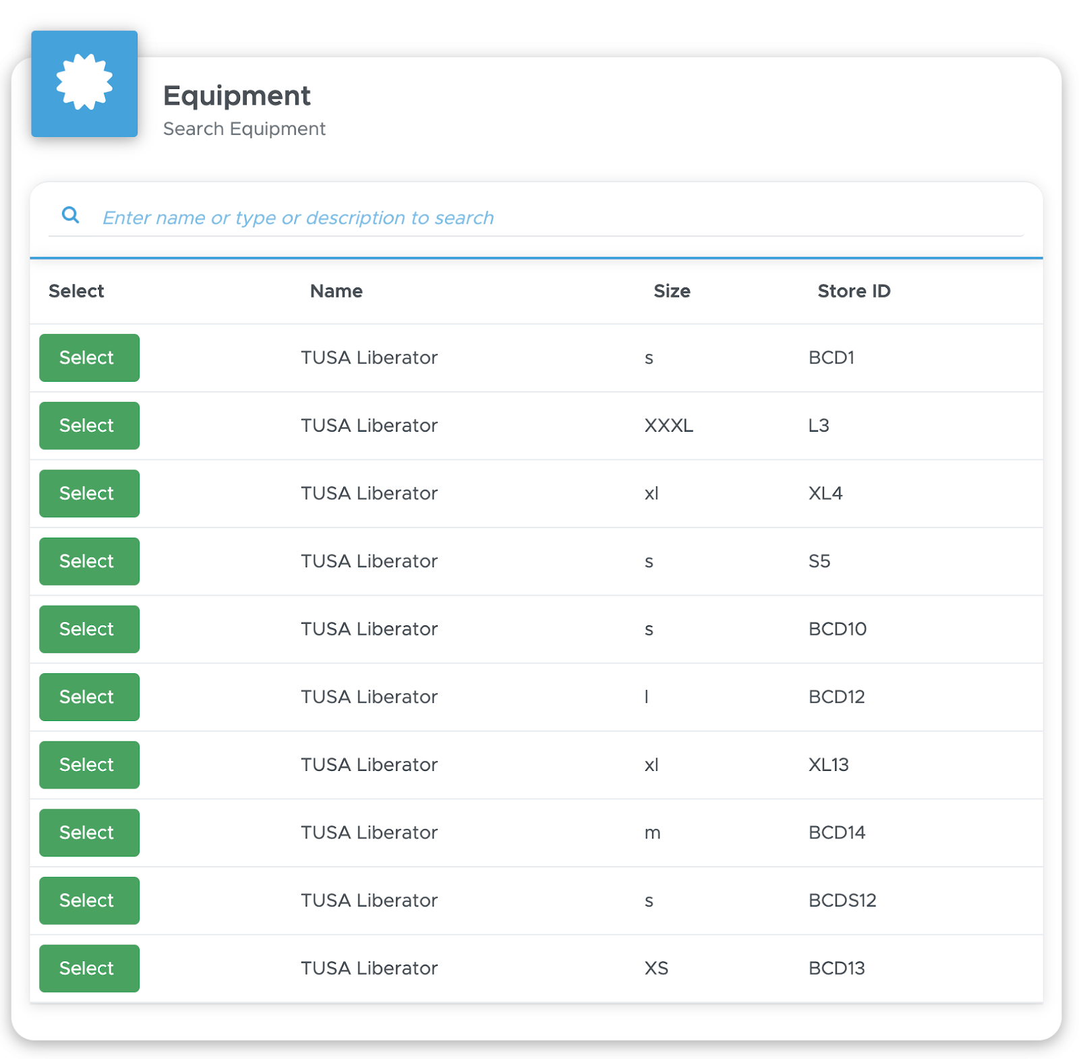1079x1059 pixels.
Task: Click the Store ID cell XL4
Action: coord(825,493)
